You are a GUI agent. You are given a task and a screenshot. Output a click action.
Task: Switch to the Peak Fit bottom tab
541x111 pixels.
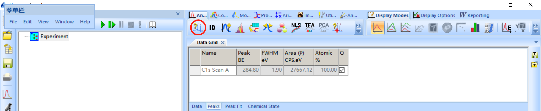point(234,106)
